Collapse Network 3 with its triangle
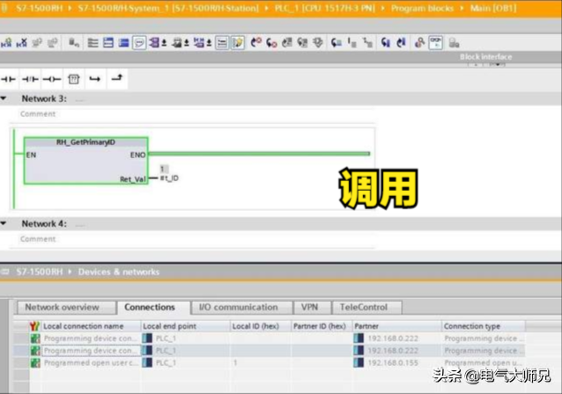Image resolution: width=562 pixels, height=394 pixels. [x=4, y=98]
